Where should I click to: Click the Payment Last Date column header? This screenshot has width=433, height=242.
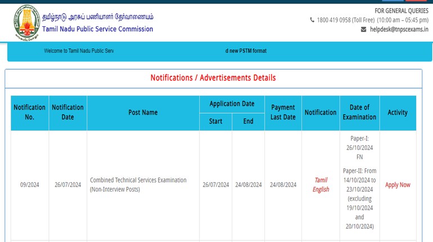click(283, 112)
